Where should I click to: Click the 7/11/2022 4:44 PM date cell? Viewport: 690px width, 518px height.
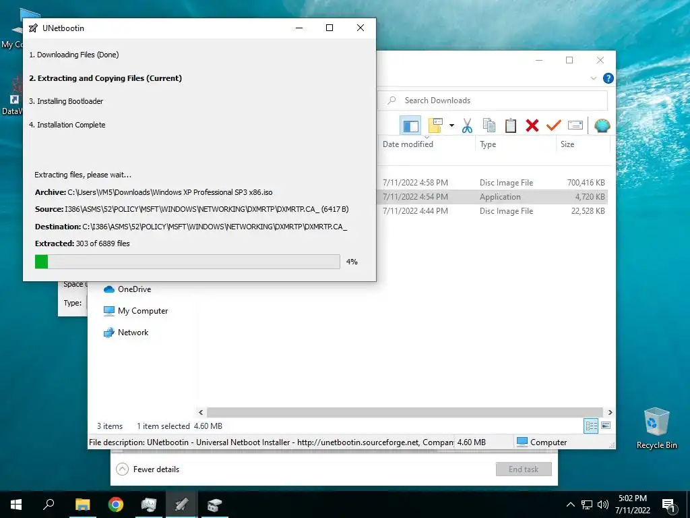coord(415,211)
